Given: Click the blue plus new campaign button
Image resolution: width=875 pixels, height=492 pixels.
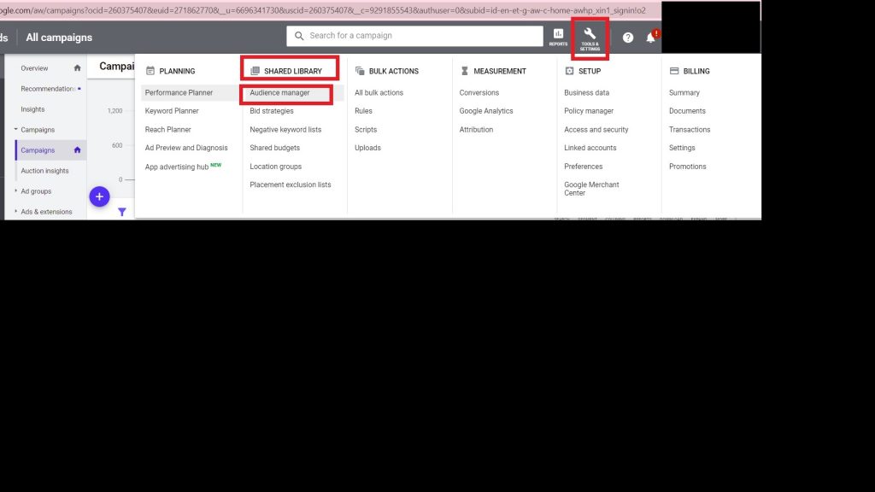Looking at the screenshot, I should point(99,197).
